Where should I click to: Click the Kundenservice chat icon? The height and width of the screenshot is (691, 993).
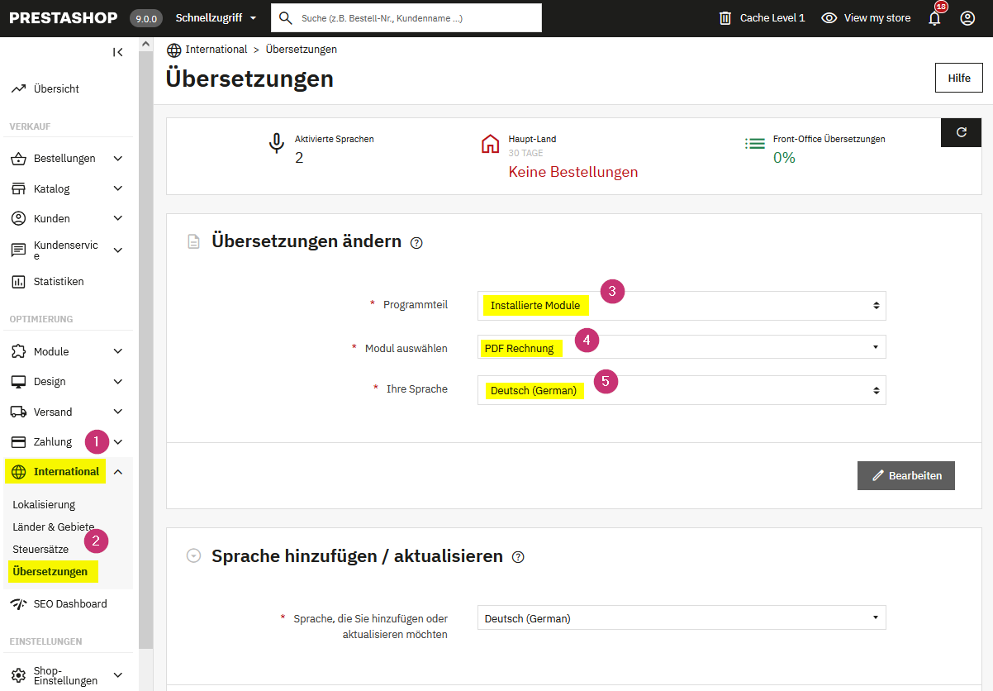click(x=18, y=250)
